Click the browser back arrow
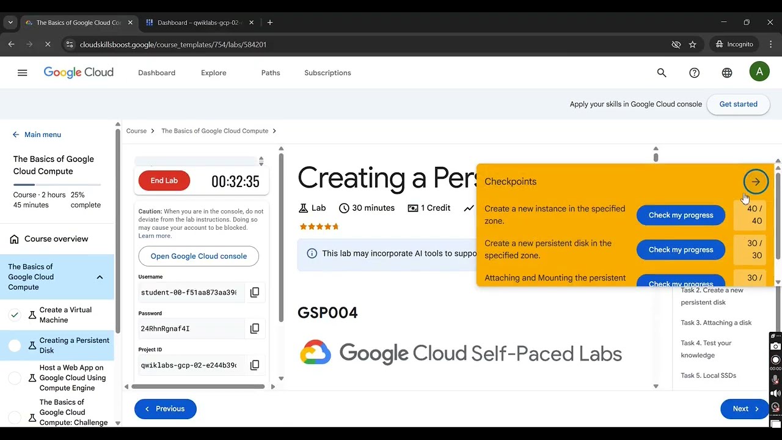Screen dimensions: 782x440 [x=11, y=44]
